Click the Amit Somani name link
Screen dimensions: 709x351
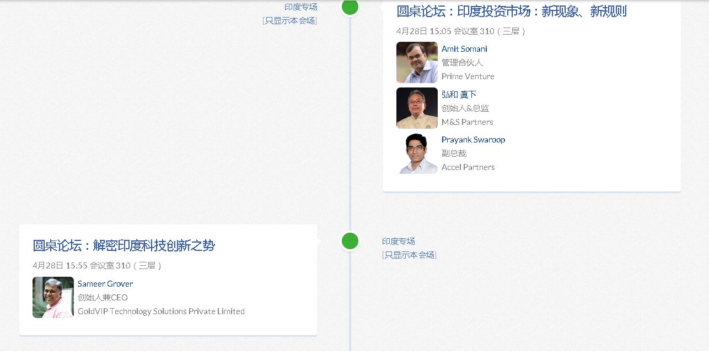464,49
